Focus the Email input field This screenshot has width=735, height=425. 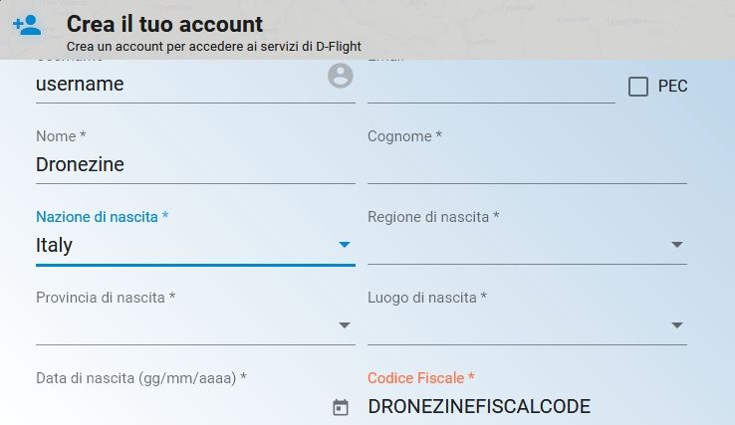coord(490,87)
